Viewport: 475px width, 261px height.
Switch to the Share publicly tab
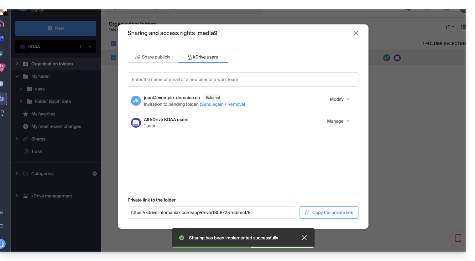click(x=153, y=57)
